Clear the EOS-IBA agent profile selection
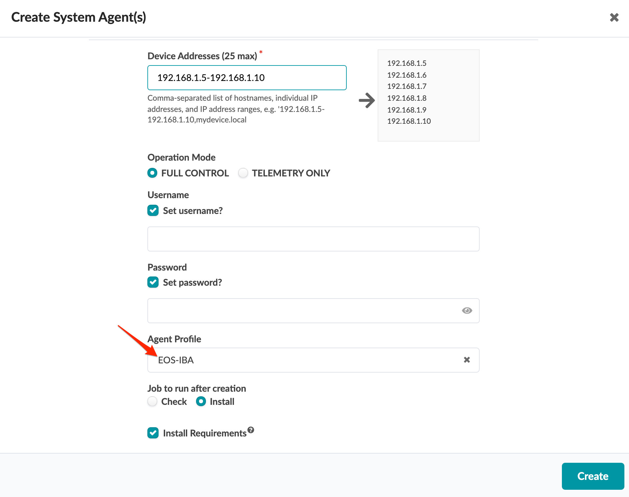This screenshot has width=629, height=497. 466,360
